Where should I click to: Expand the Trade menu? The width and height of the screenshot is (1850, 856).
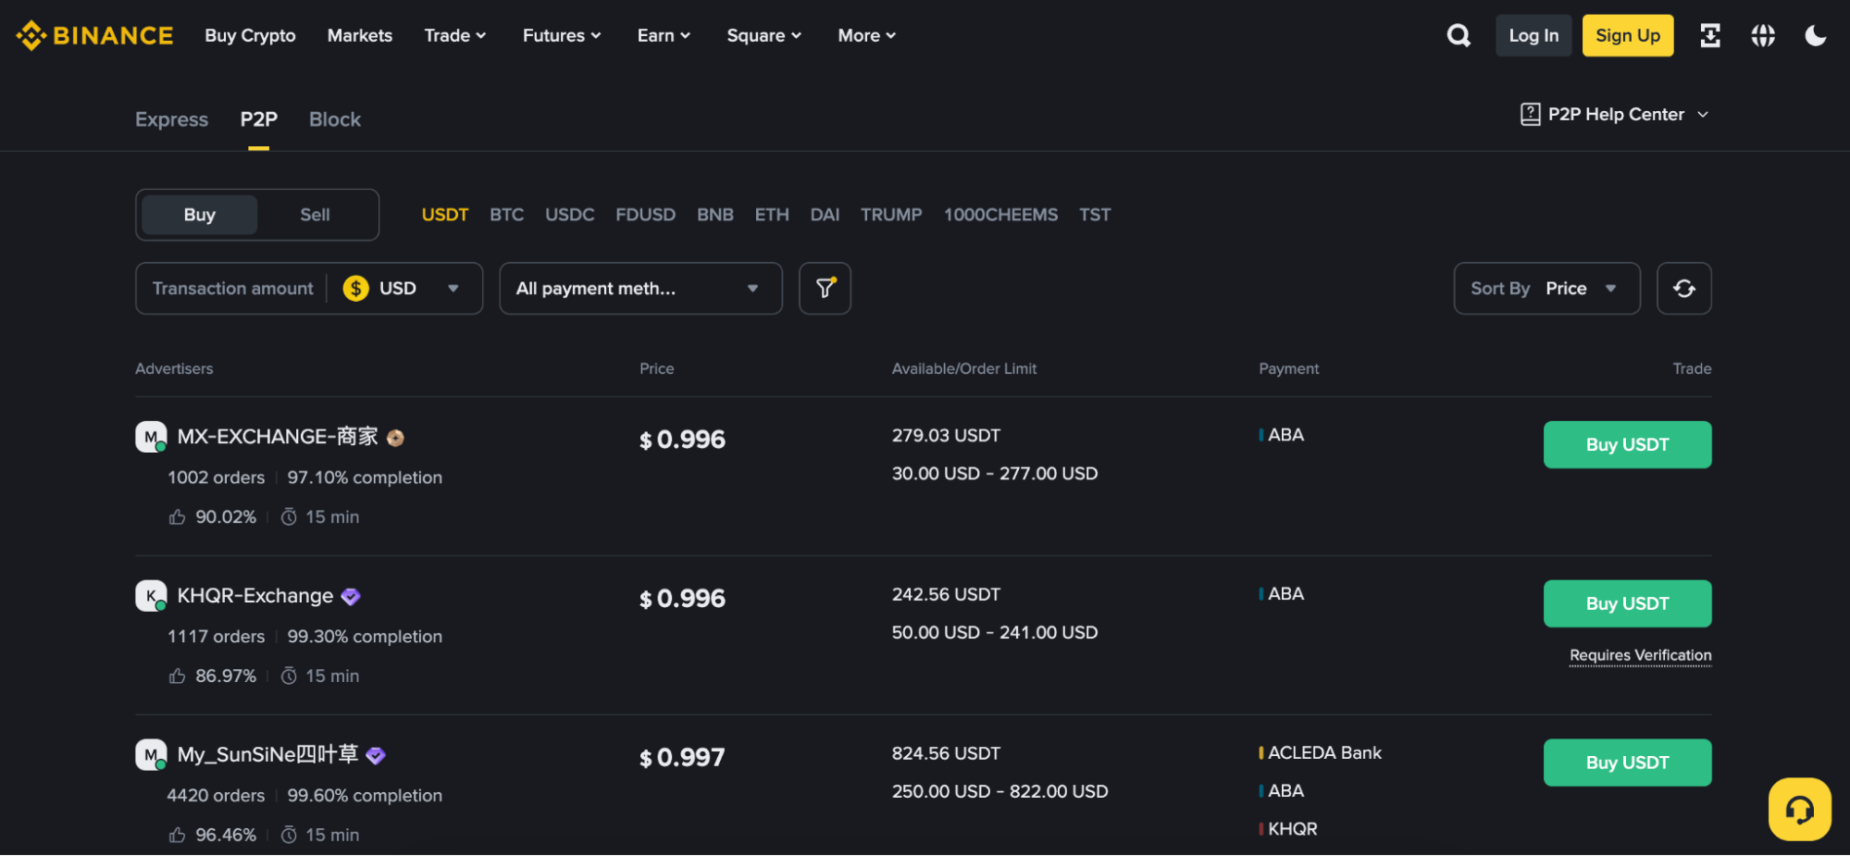pos(454,35)
